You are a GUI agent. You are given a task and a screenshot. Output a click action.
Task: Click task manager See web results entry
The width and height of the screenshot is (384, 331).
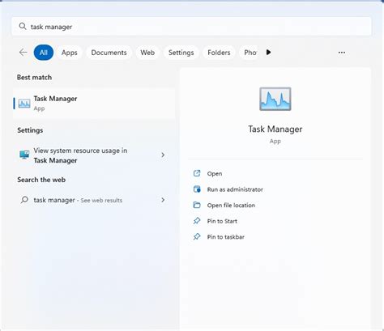click(x=94, y=200)
